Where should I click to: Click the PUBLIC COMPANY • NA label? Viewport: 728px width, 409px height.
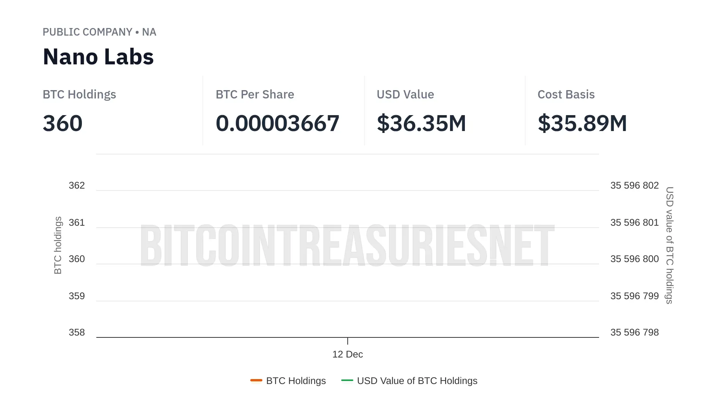[99, 32]
